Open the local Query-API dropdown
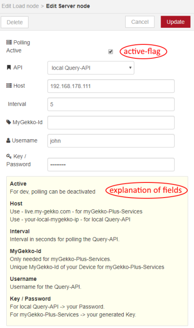194x328 pixels. (91, 68)
